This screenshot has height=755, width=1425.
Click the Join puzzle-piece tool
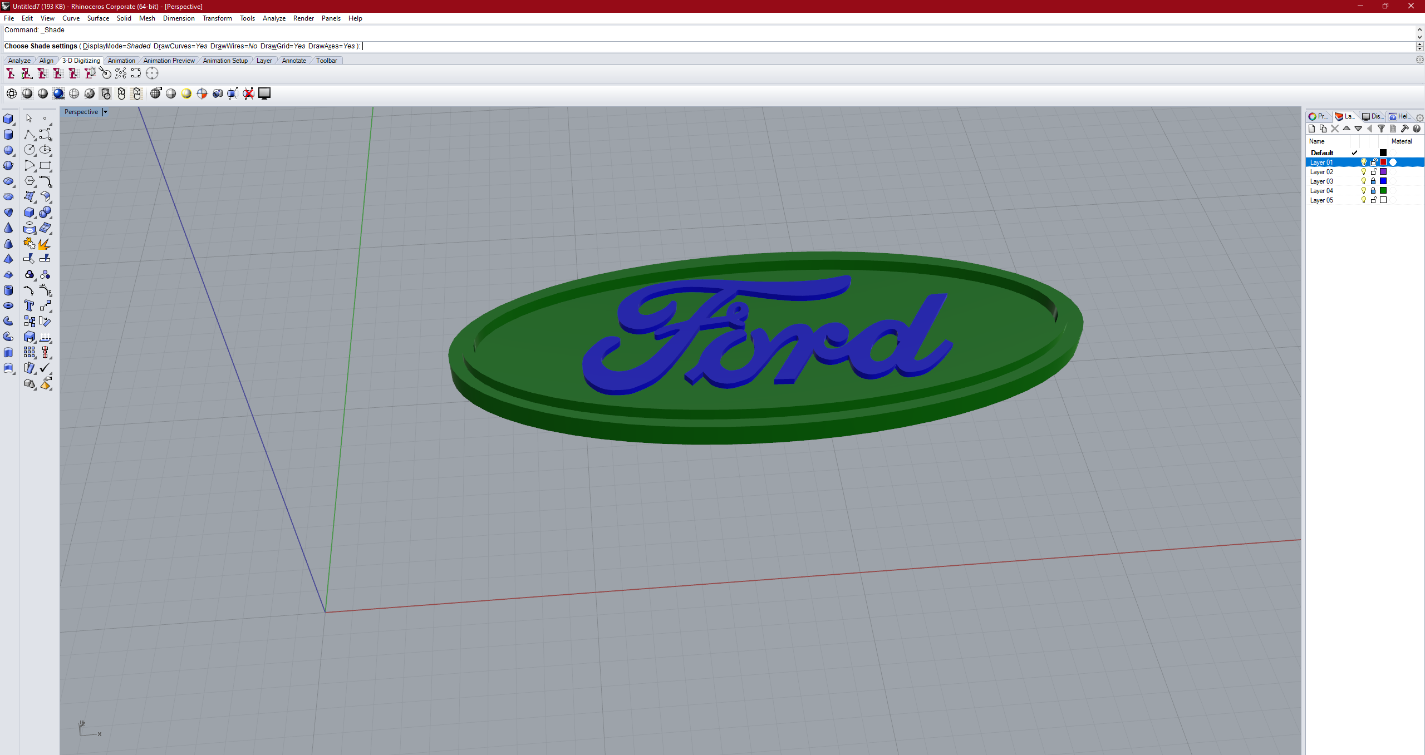(30, 244)
